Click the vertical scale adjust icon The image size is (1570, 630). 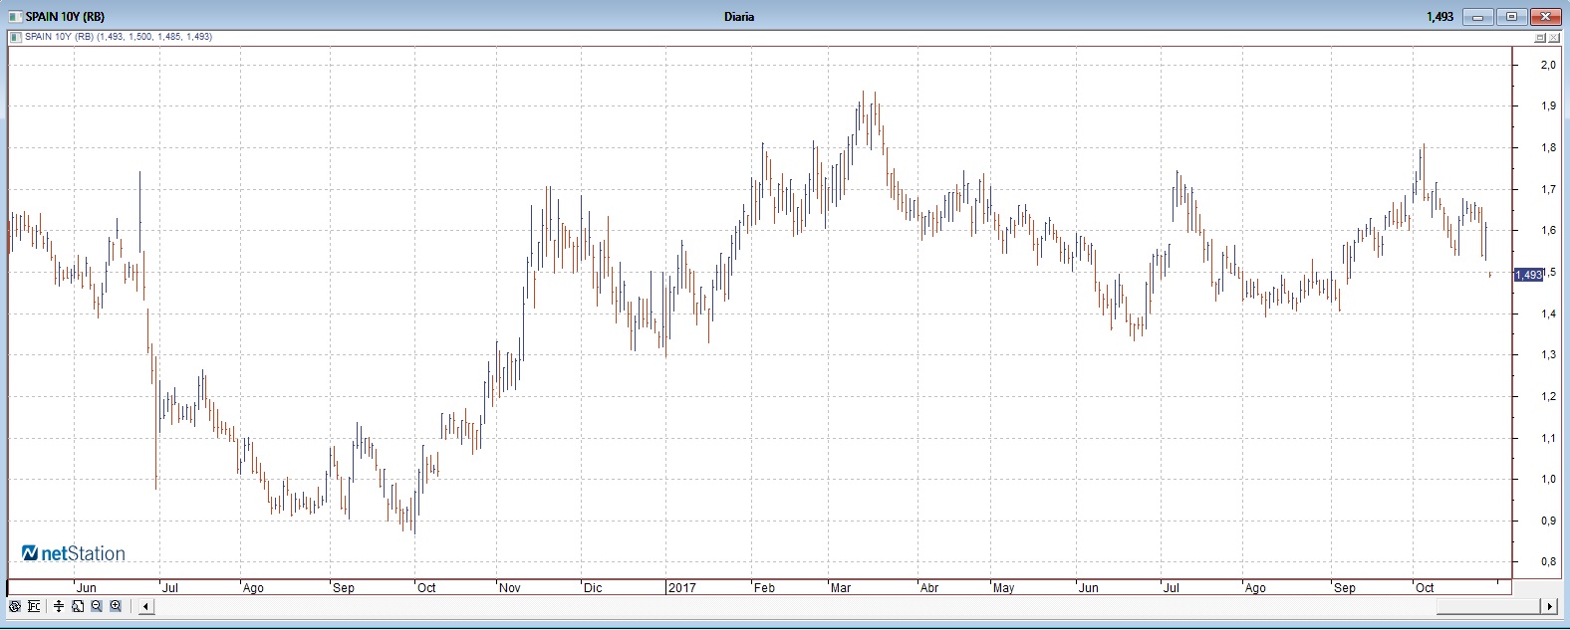pyautogui.click(x=59, y=606)
